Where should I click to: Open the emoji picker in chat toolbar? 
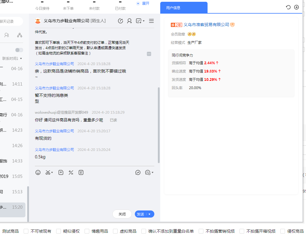click(38, 172)
